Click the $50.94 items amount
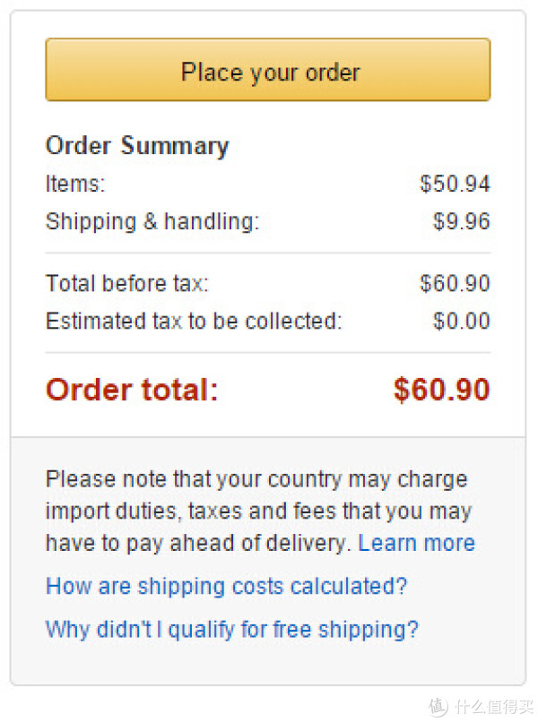 point(455,184)
